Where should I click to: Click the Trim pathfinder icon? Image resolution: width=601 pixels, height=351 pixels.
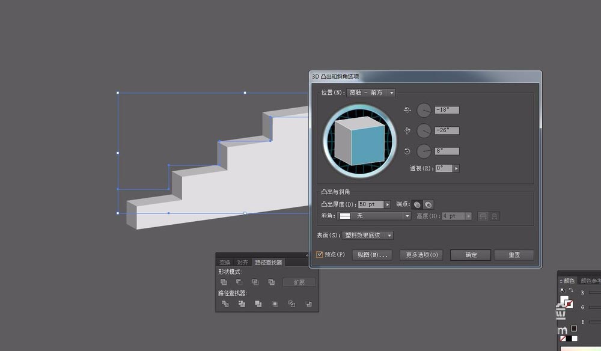click(x=242, y=304)
